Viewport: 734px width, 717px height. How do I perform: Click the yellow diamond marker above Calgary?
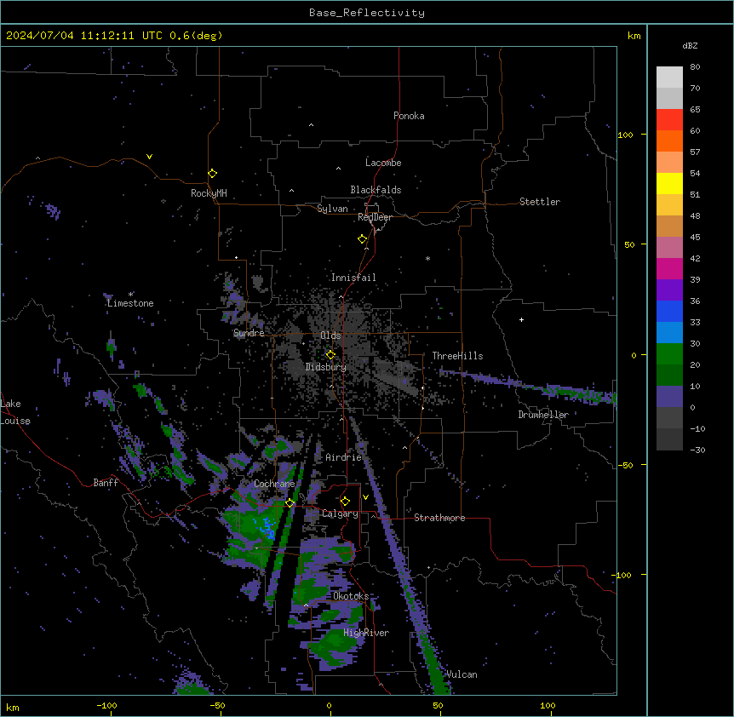point(345,502)
